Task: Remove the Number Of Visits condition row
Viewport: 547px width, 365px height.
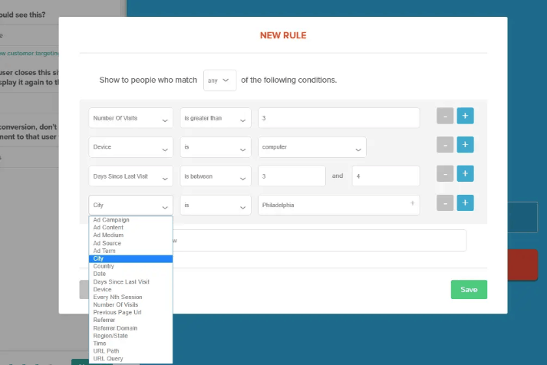Action: coord(445,116)
